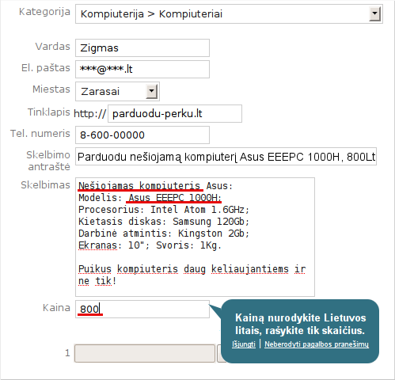This screenshot has height=380, width=395.
Task: Open the Miestas dropdown showing Zarasai
Action: click(117, 92)
